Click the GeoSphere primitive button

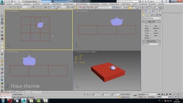[x=156, y=28]
